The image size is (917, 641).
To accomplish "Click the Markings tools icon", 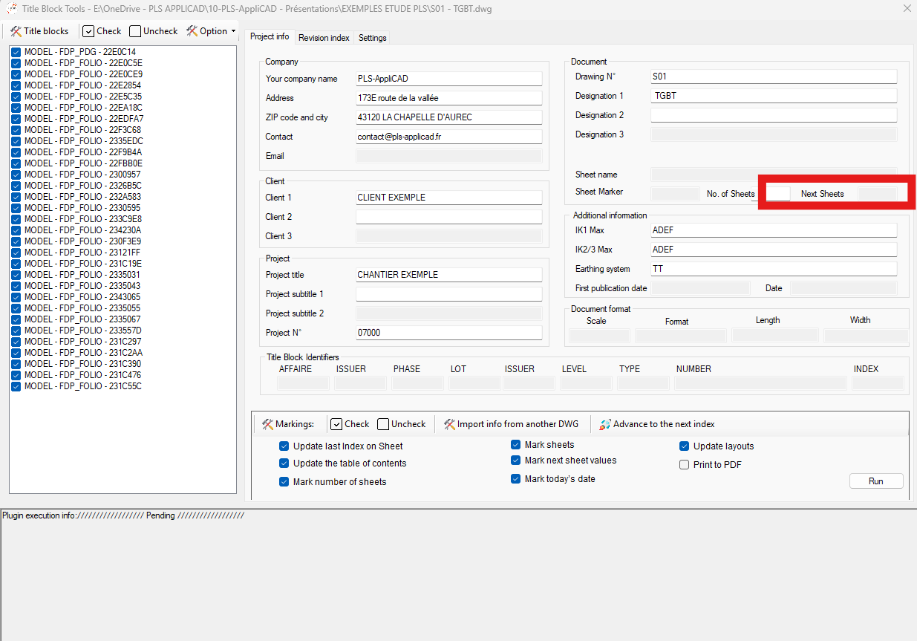I will 268,424.
